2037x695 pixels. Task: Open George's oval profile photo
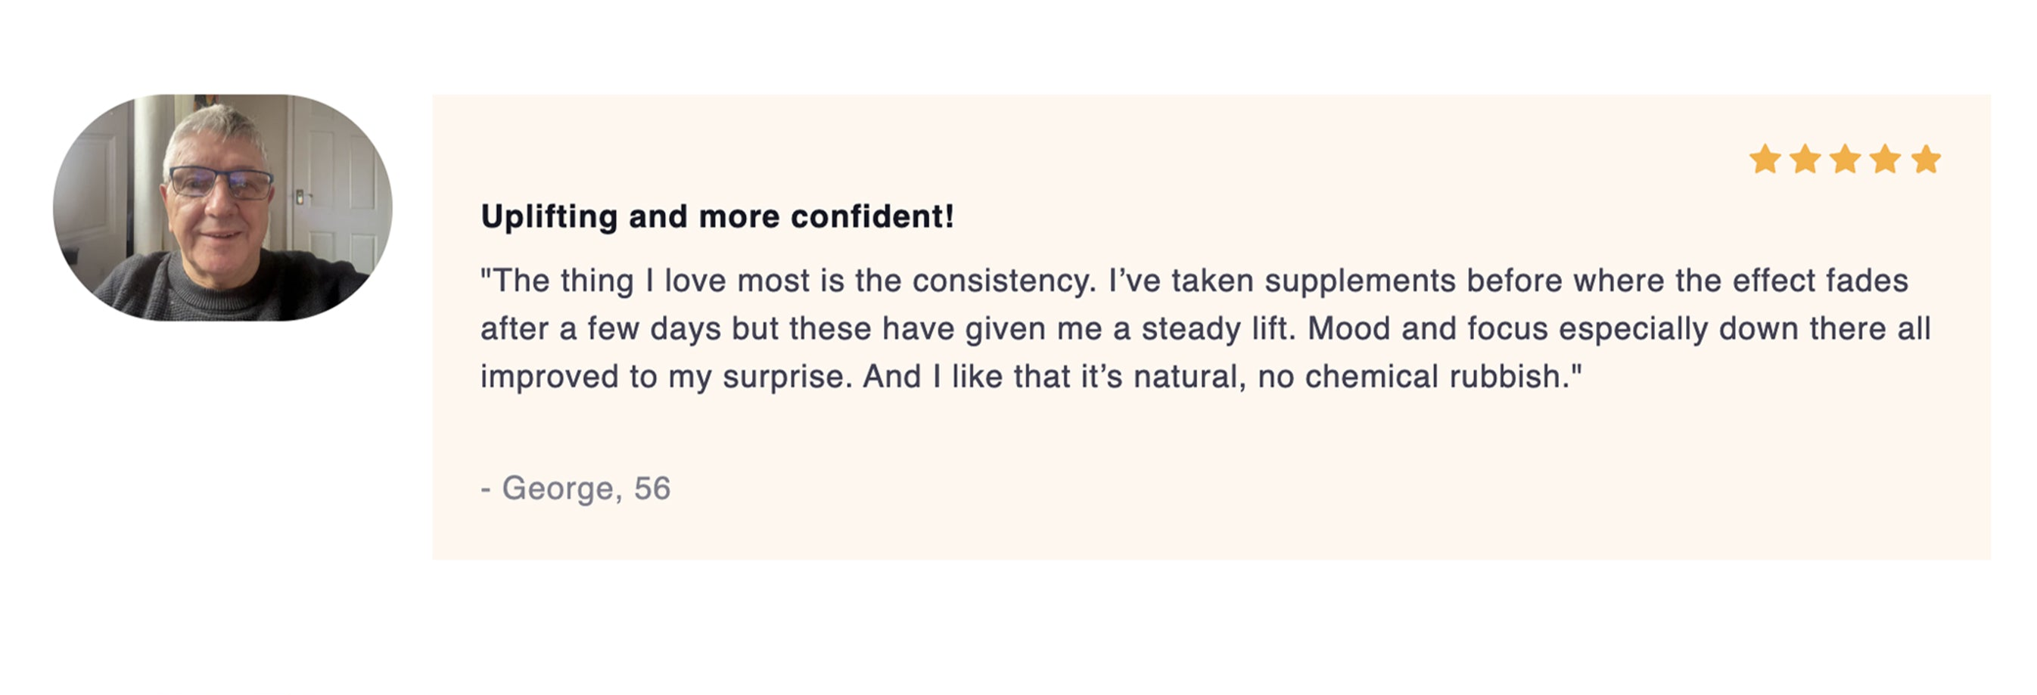222,207
